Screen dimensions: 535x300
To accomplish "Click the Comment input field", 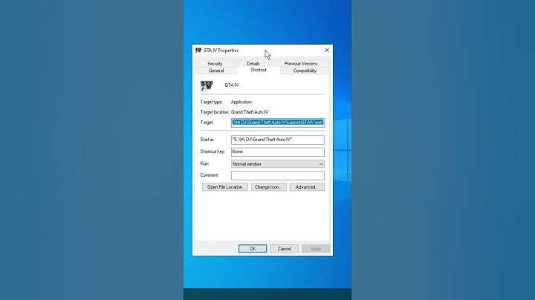I will (278, 175).
